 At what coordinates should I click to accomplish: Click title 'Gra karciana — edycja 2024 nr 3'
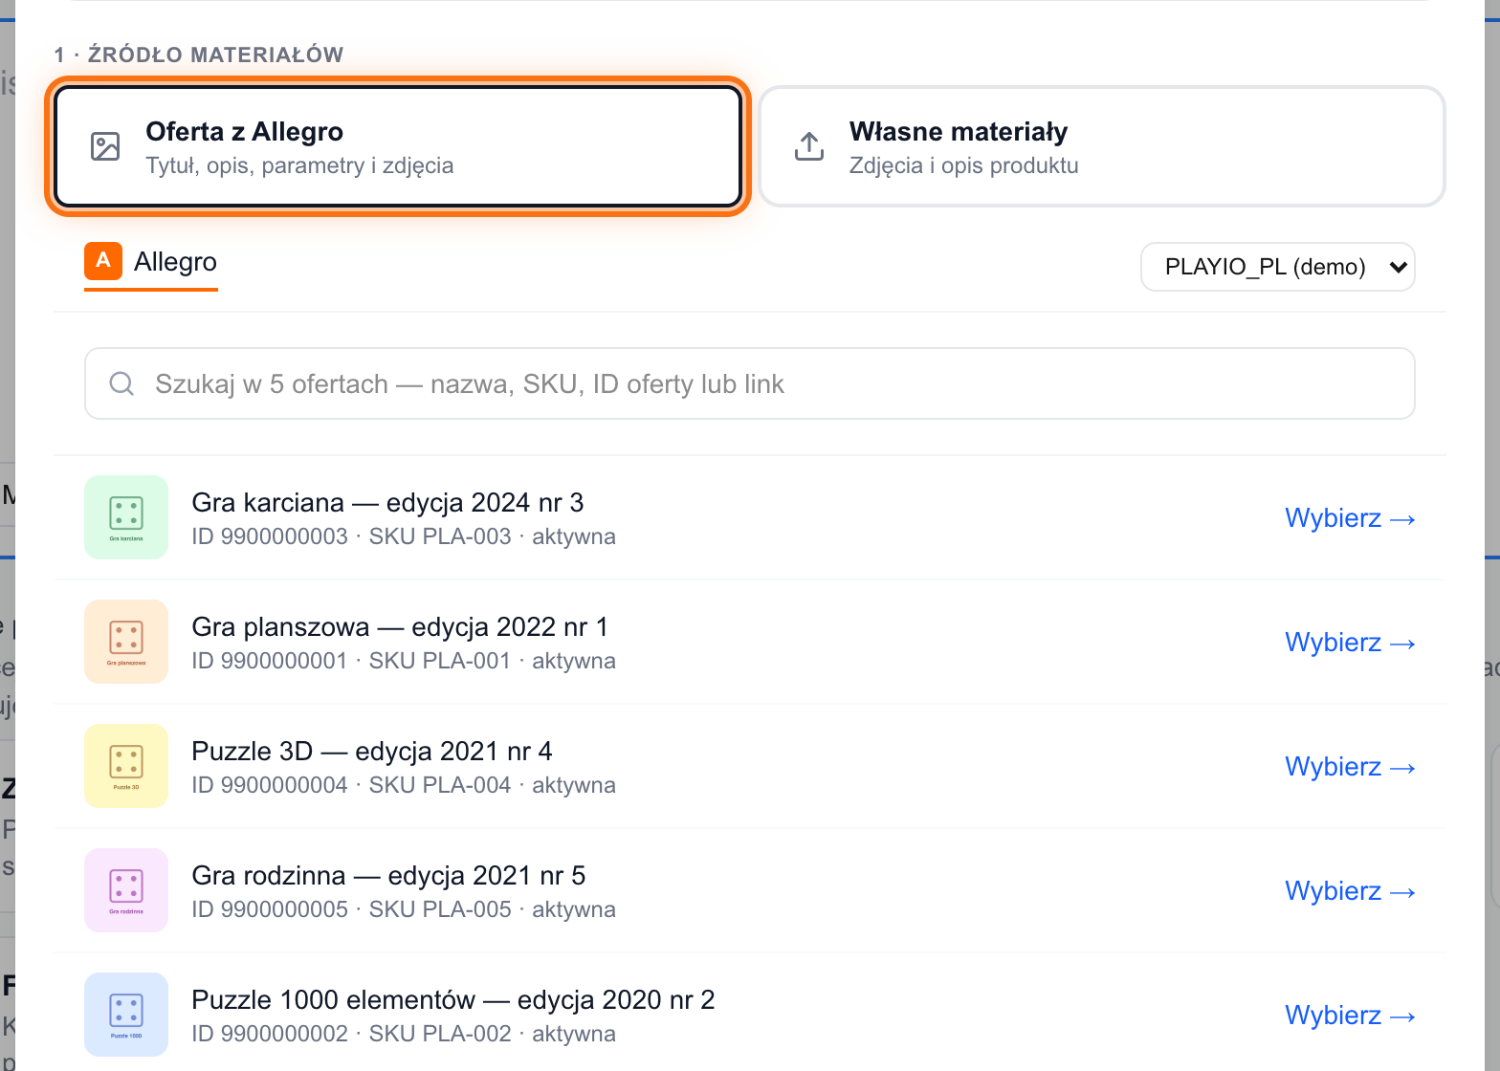(387, 503)
